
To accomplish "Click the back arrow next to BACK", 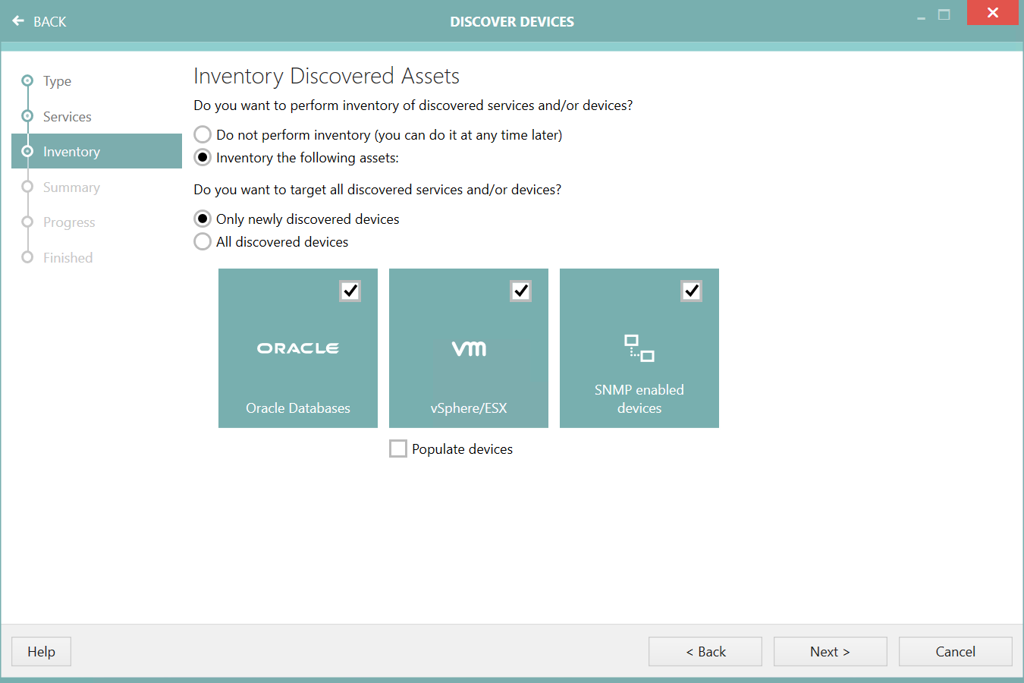I will (17, 20).
